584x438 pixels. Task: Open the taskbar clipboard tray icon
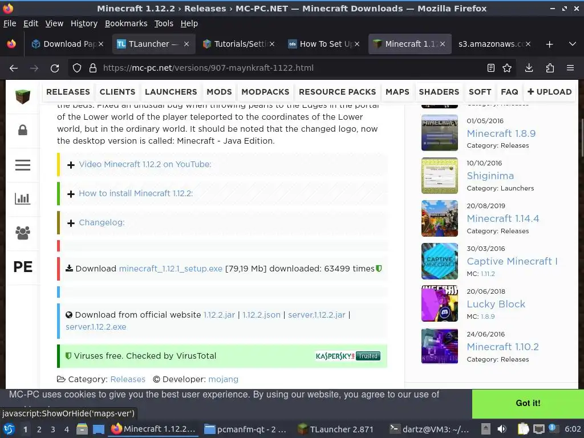coord(524,429)
